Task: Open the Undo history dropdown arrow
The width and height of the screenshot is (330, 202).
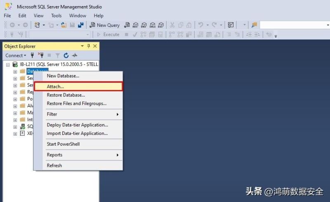Action: pos(207,25)
